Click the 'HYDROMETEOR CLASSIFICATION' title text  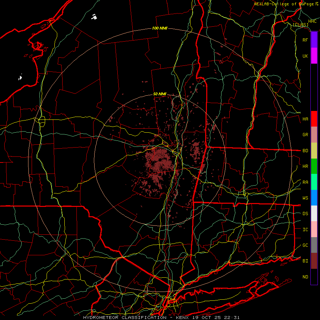(x=125, y=318)
